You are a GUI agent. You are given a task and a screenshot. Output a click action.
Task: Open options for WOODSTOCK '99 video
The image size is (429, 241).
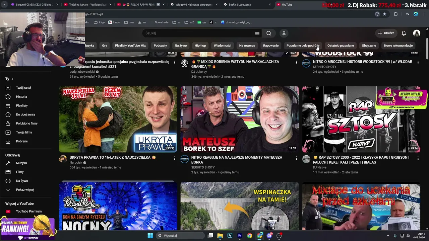point(418,63)
